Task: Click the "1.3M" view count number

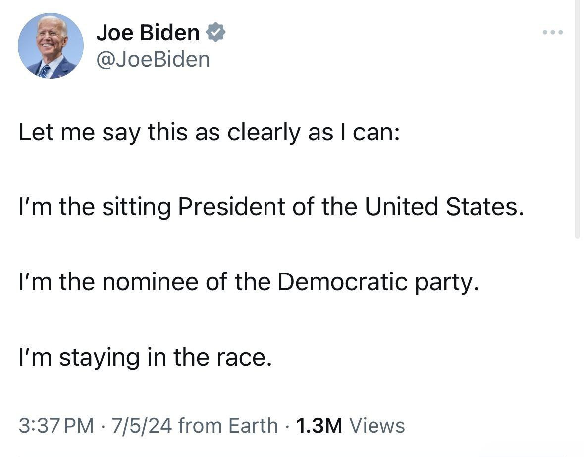Action: (319, 425)
